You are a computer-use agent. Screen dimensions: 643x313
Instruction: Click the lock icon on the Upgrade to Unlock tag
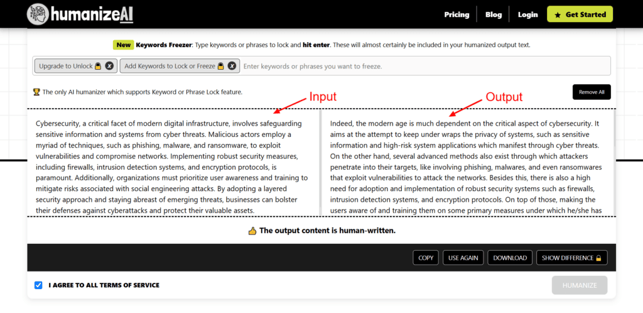pos(97,65)
